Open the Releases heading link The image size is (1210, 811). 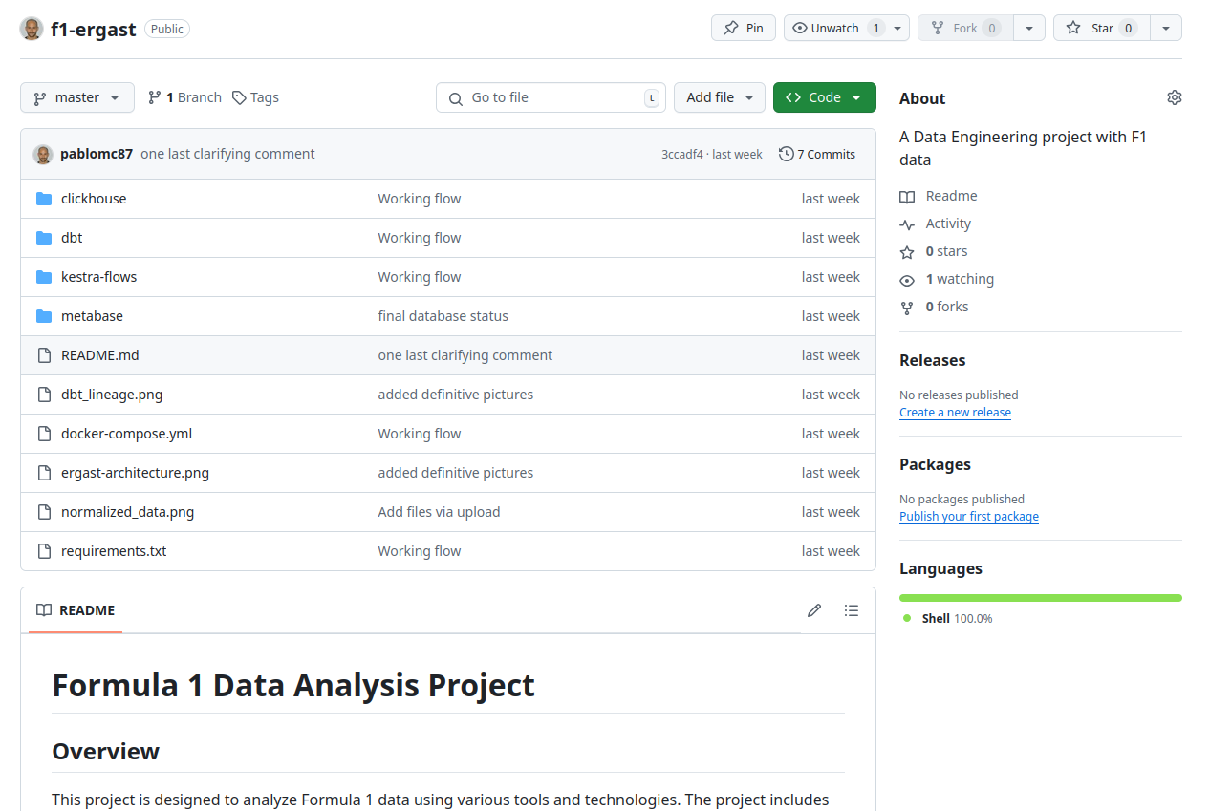pos(933,360)
